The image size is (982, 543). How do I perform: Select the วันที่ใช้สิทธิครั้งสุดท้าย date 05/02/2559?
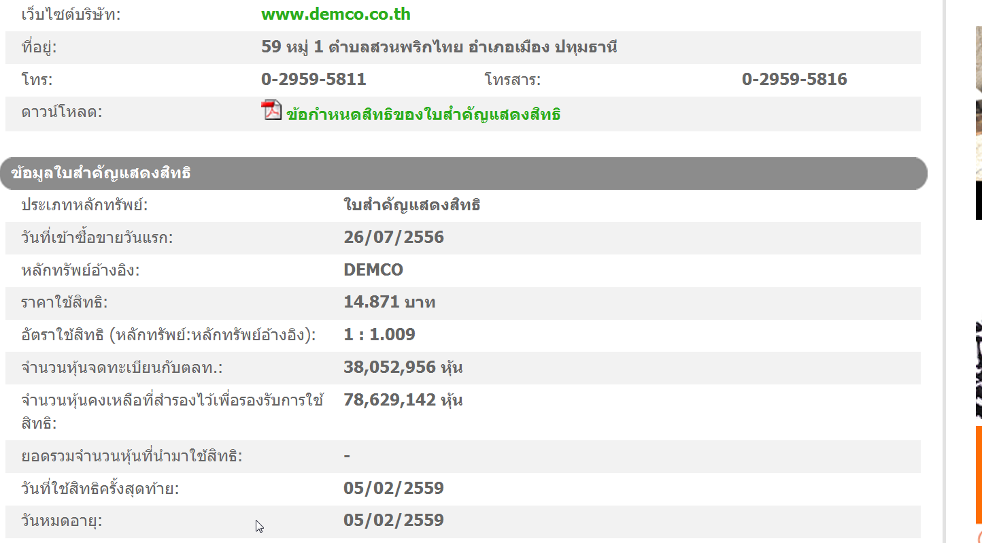click(x=394, y=489)
